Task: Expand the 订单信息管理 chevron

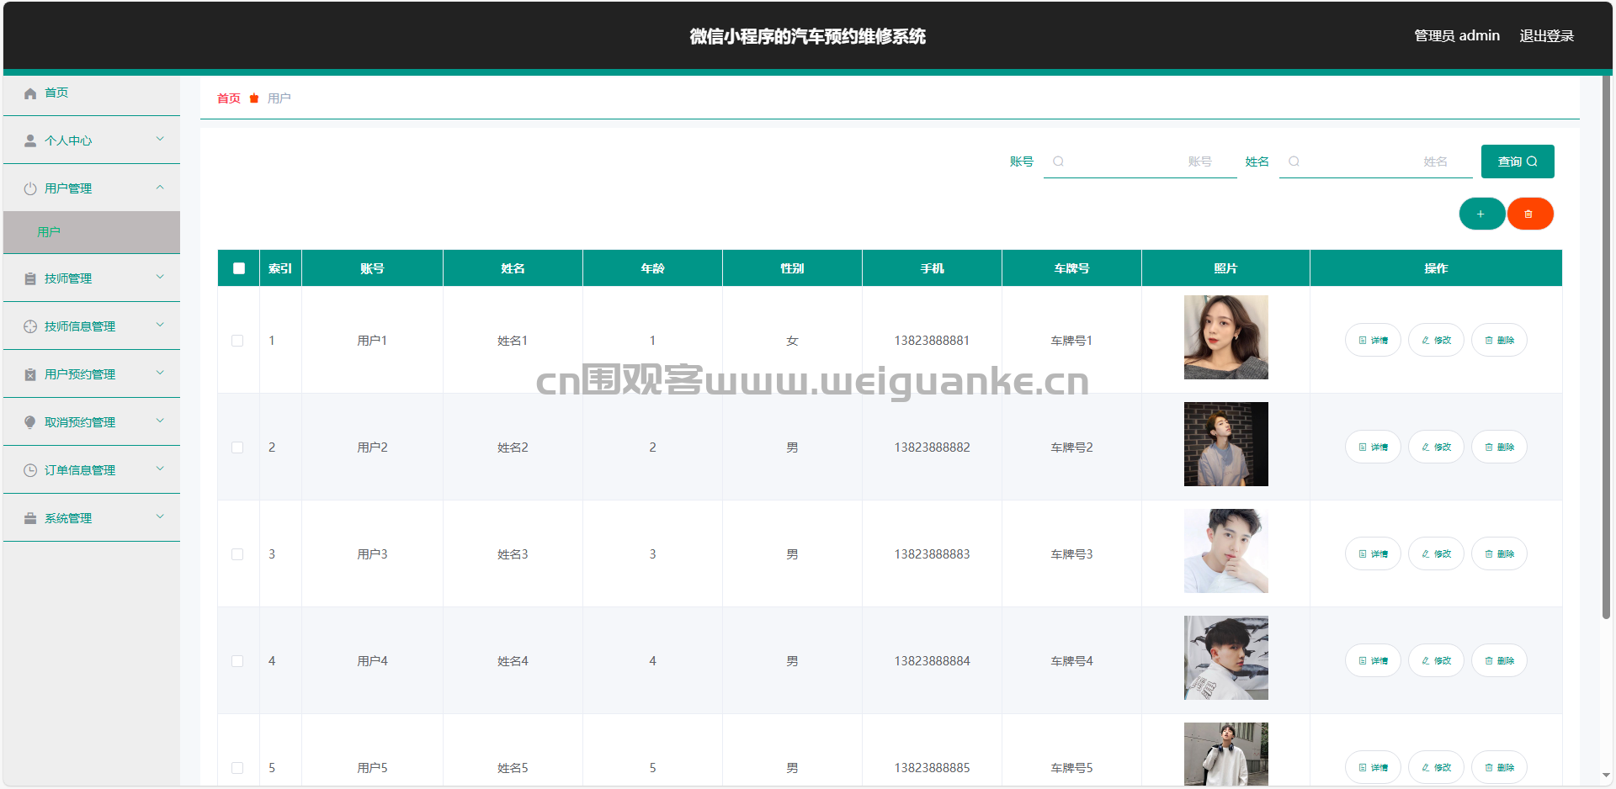Action: point(160,469)
